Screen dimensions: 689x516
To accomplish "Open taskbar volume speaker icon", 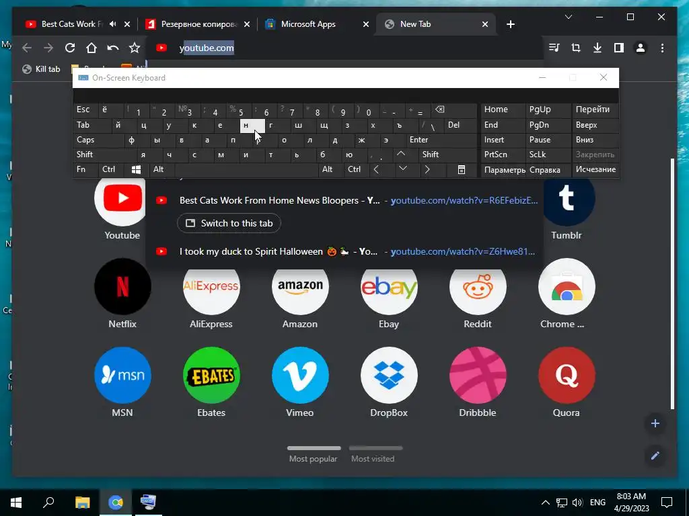I will click(x=577, y=503).
